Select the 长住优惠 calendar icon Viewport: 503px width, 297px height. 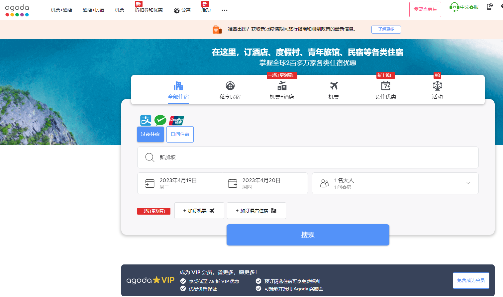tap(385, 86)
